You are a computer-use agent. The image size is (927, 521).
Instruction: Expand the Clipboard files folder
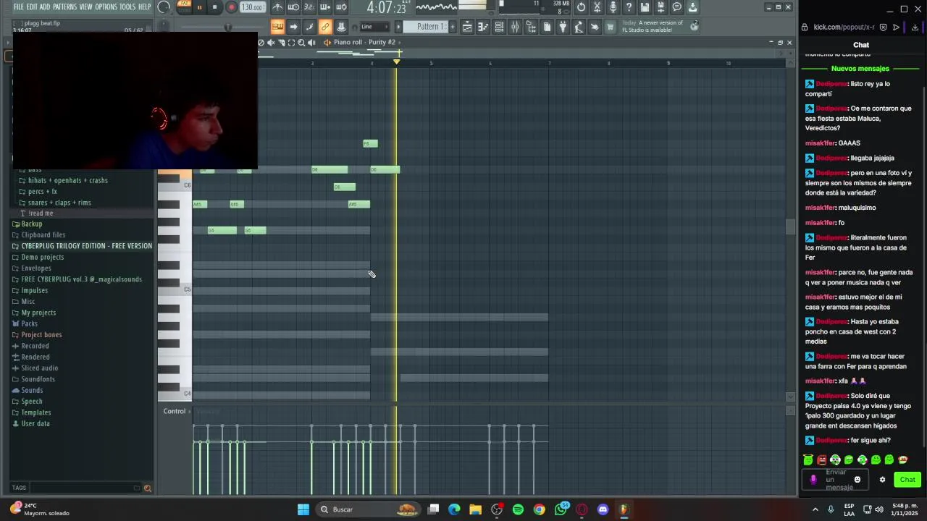(x=43, y=235)
